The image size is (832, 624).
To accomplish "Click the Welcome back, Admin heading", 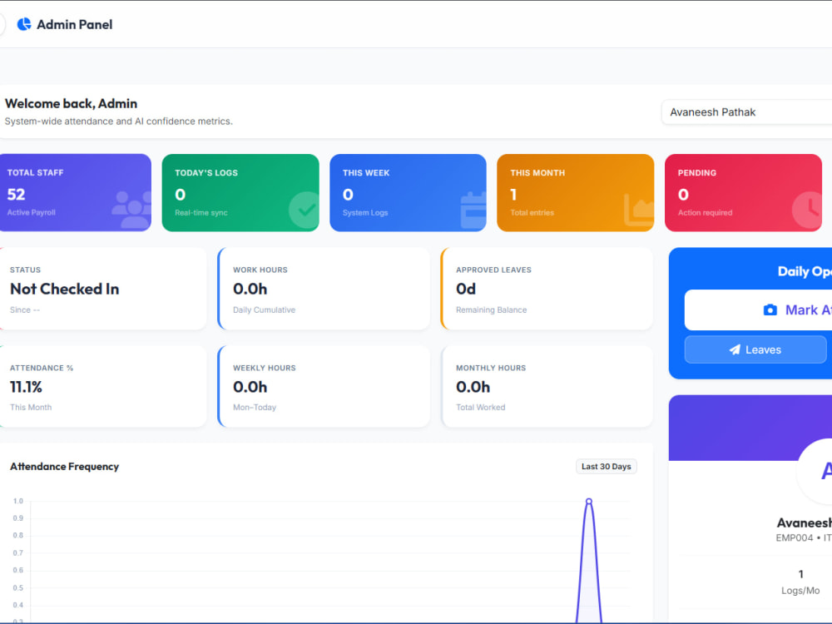I will [x=71, y=103].
